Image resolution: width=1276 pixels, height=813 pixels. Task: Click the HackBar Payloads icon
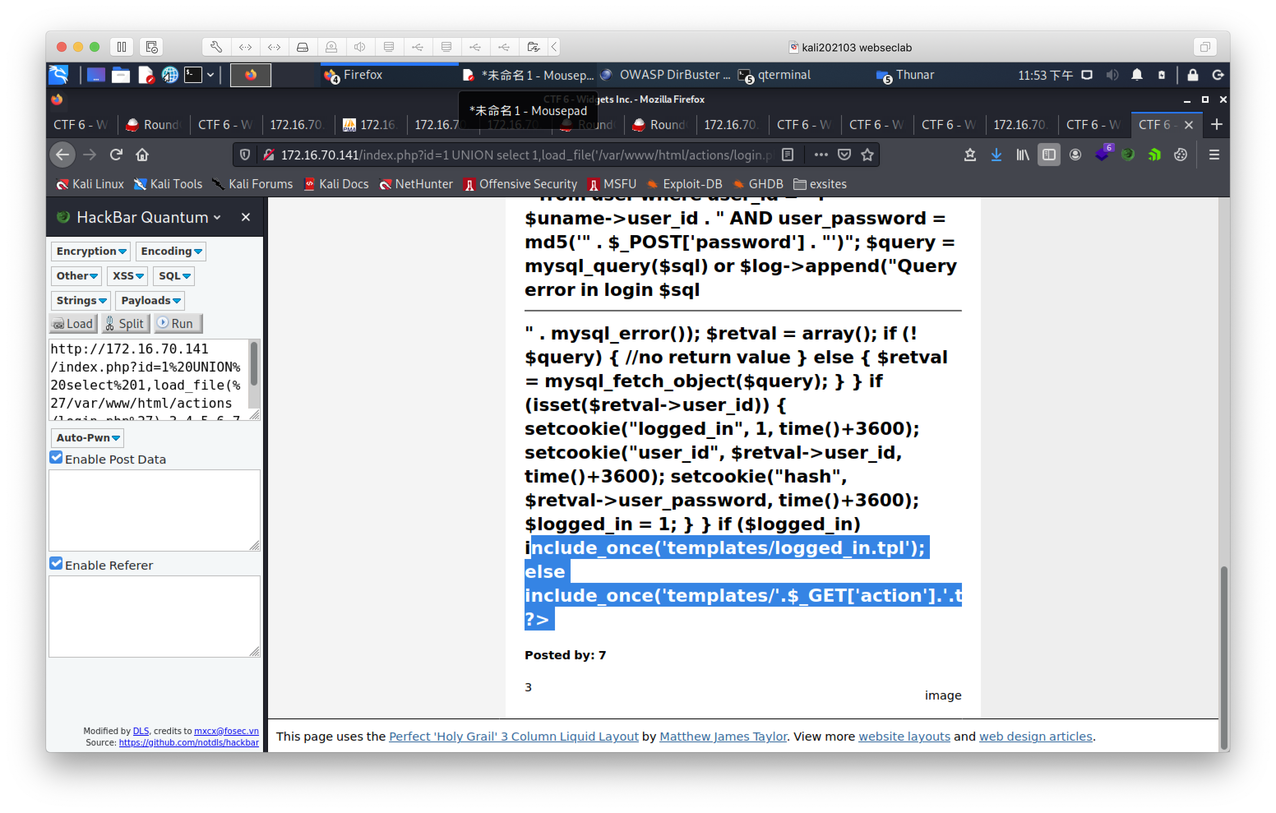click(149, 300)
